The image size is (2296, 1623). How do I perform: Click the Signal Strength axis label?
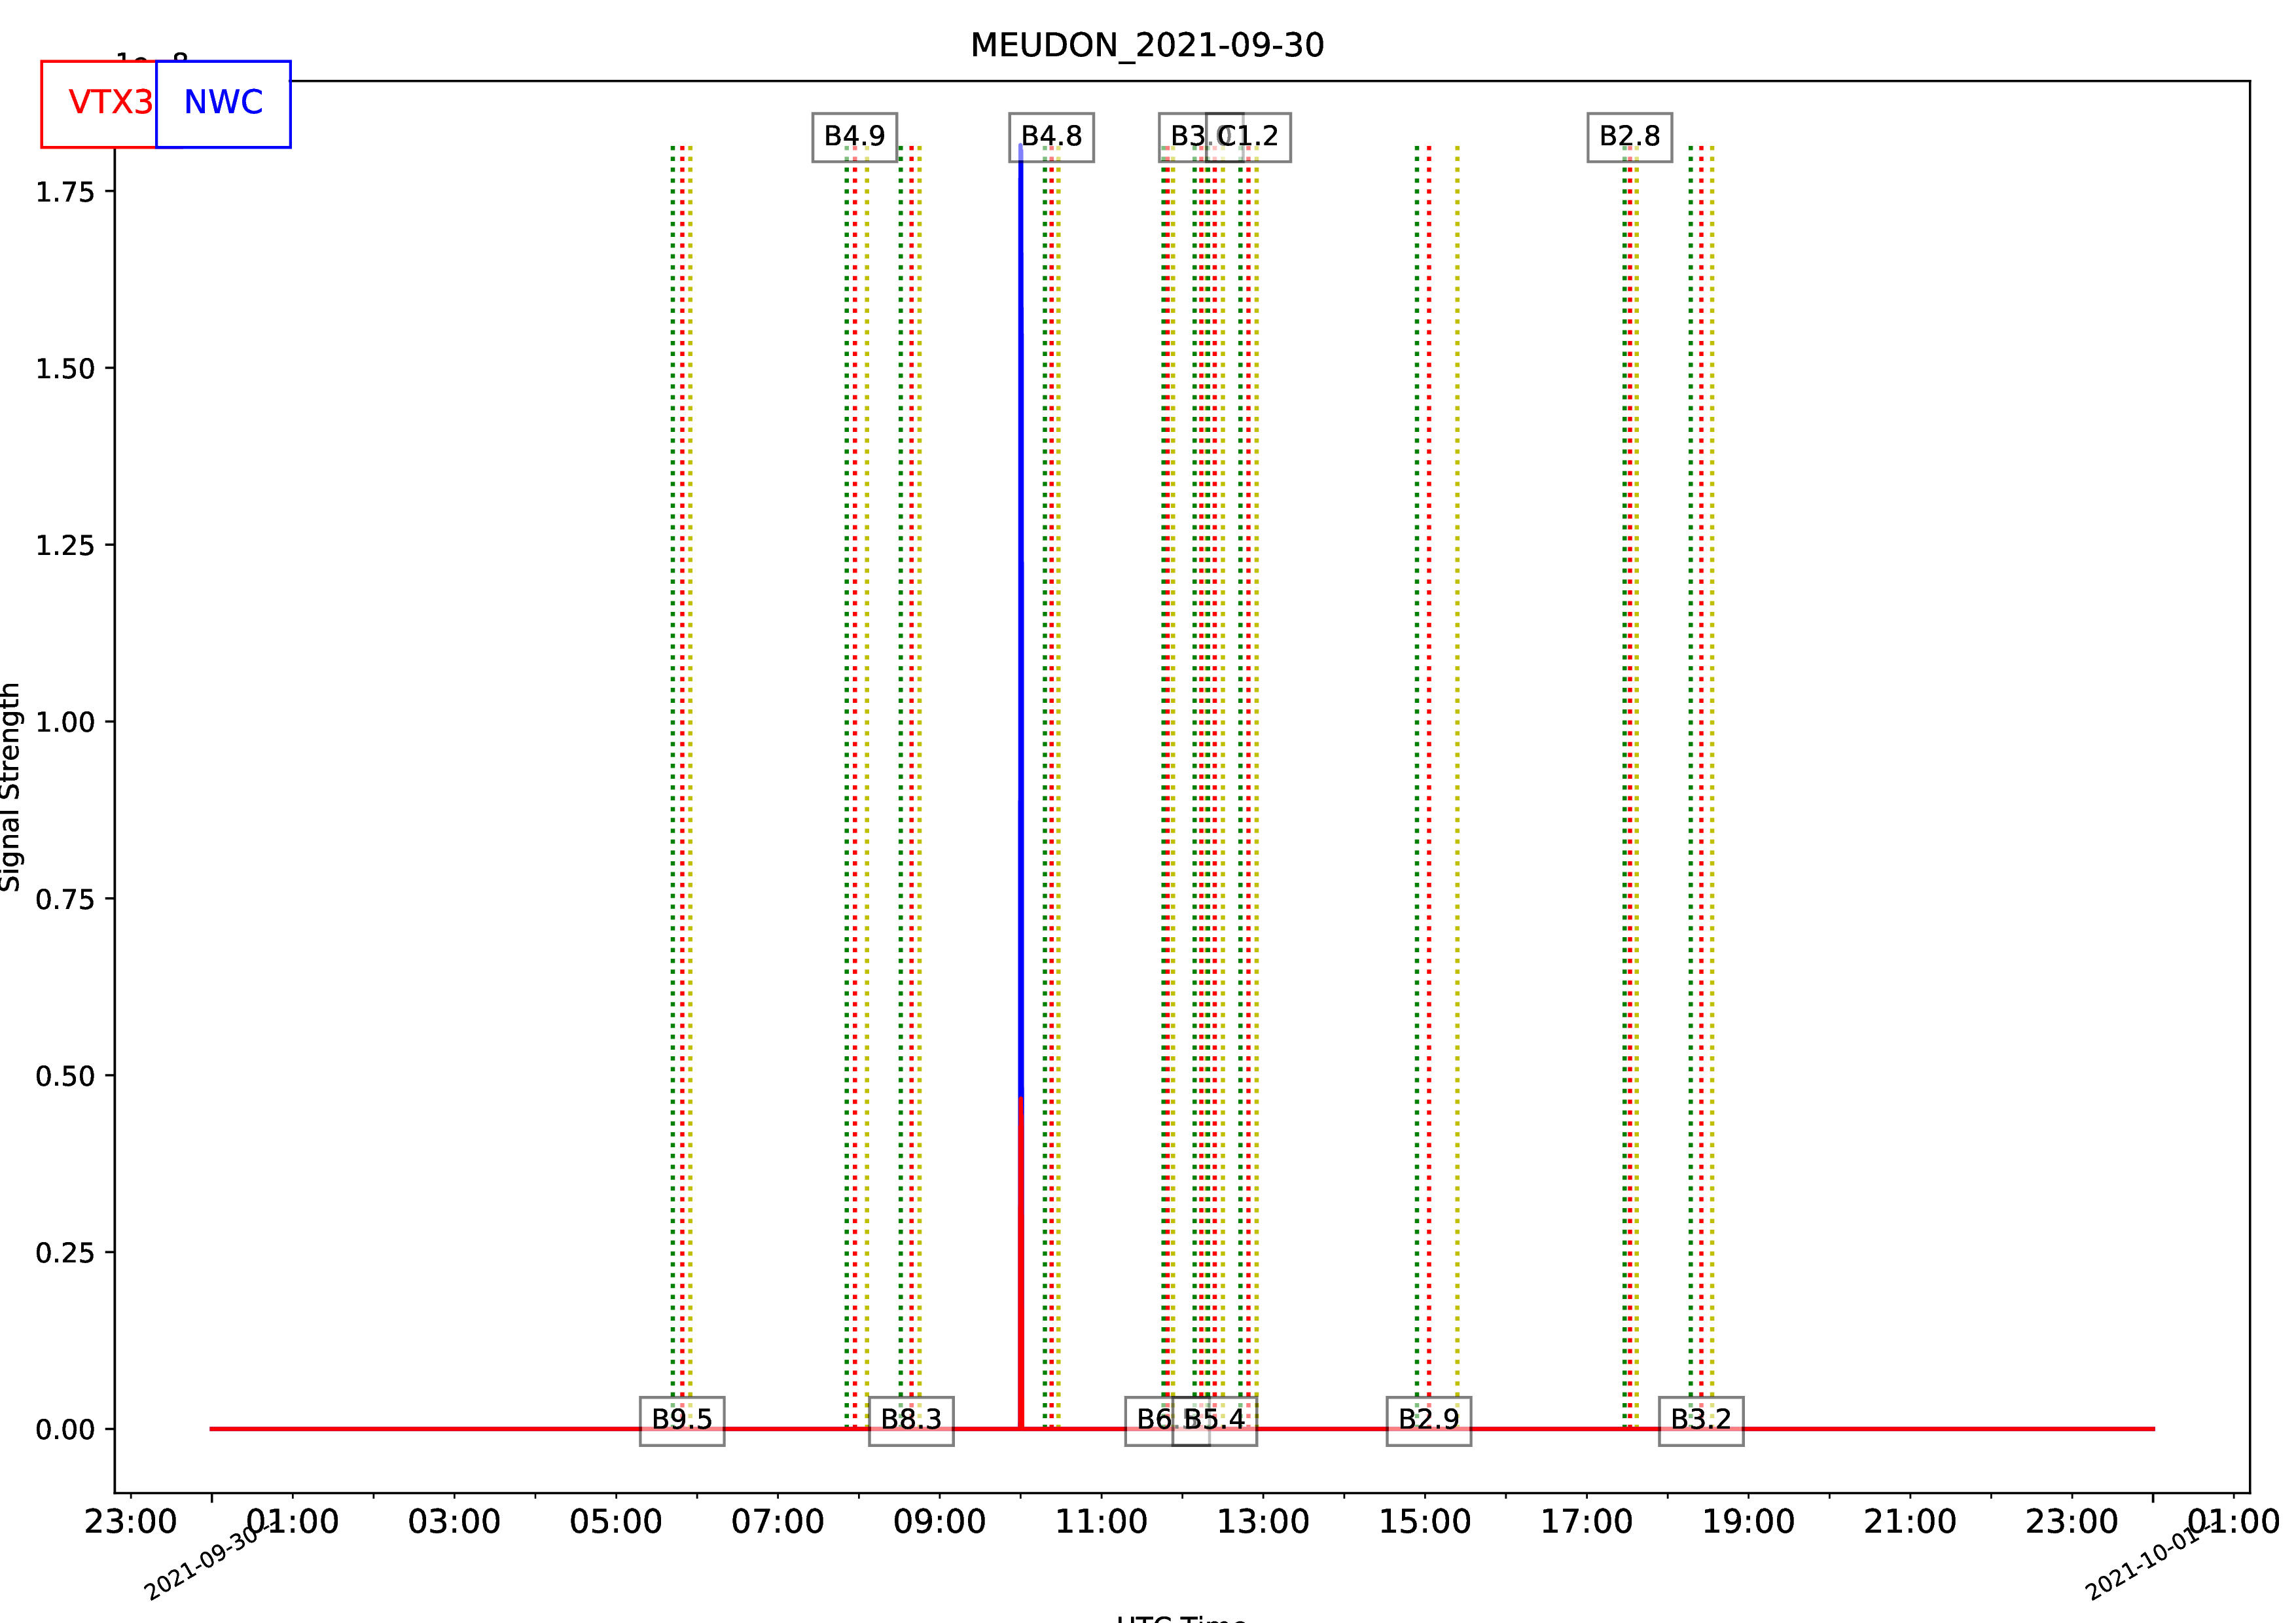point(11,787)
